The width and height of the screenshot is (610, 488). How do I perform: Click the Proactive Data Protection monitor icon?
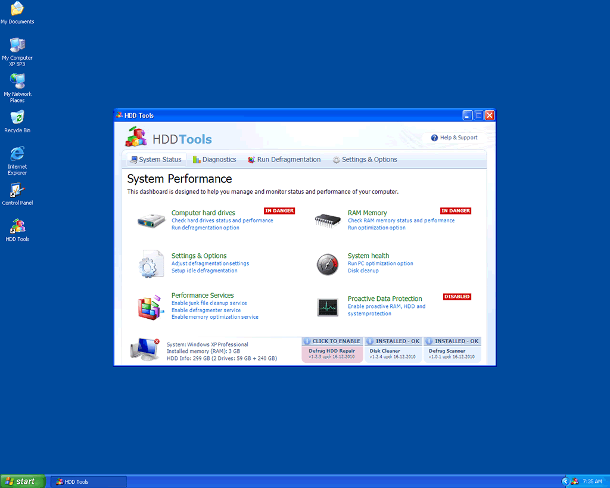(328, 307)
